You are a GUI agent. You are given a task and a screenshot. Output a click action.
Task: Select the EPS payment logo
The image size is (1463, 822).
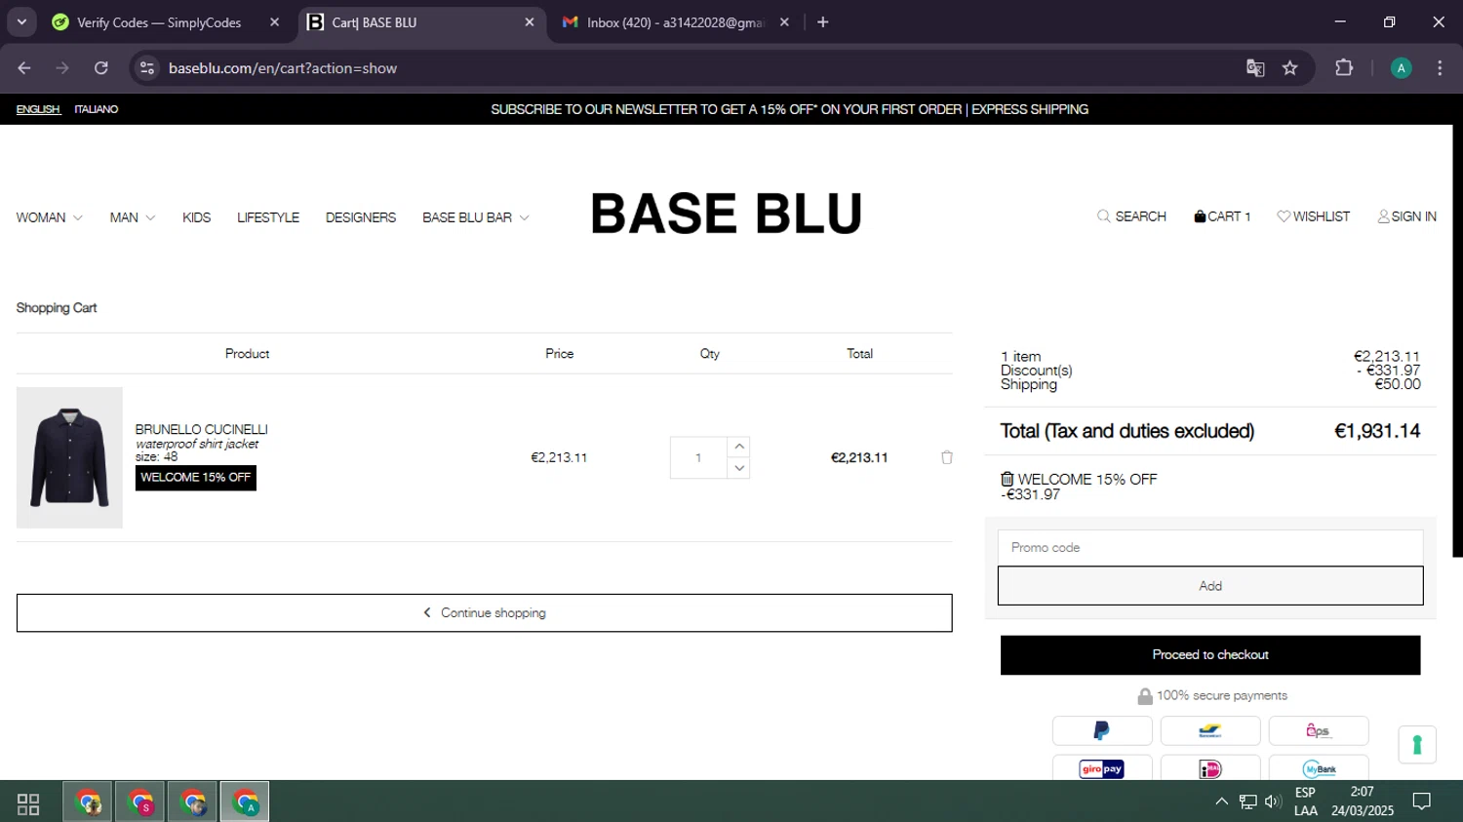pyautogui.click(x=1319, y=730)
